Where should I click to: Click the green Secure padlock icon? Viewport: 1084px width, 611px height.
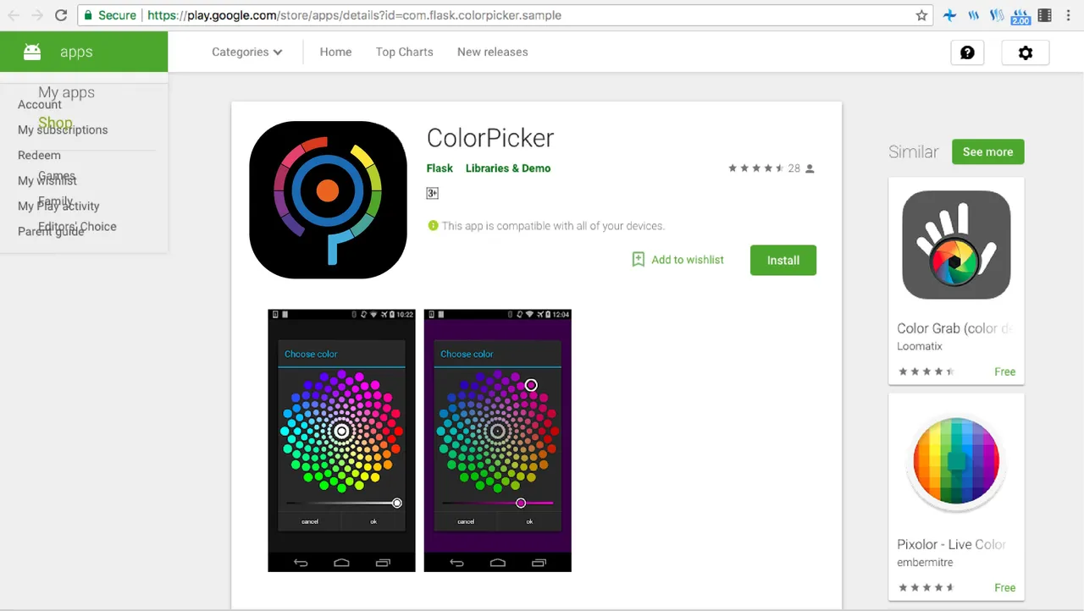[x=89, y=15]
